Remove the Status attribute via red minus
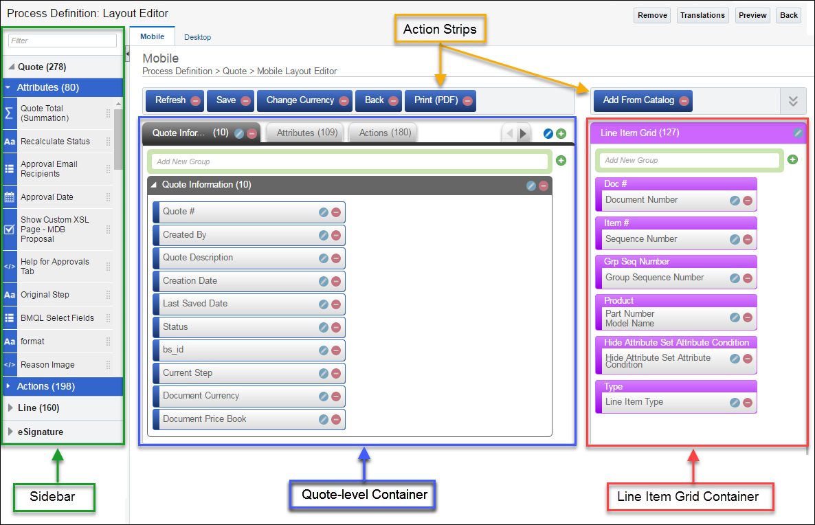Image resolution: width=815 pixels, height=525 pixels. (336, 327)
